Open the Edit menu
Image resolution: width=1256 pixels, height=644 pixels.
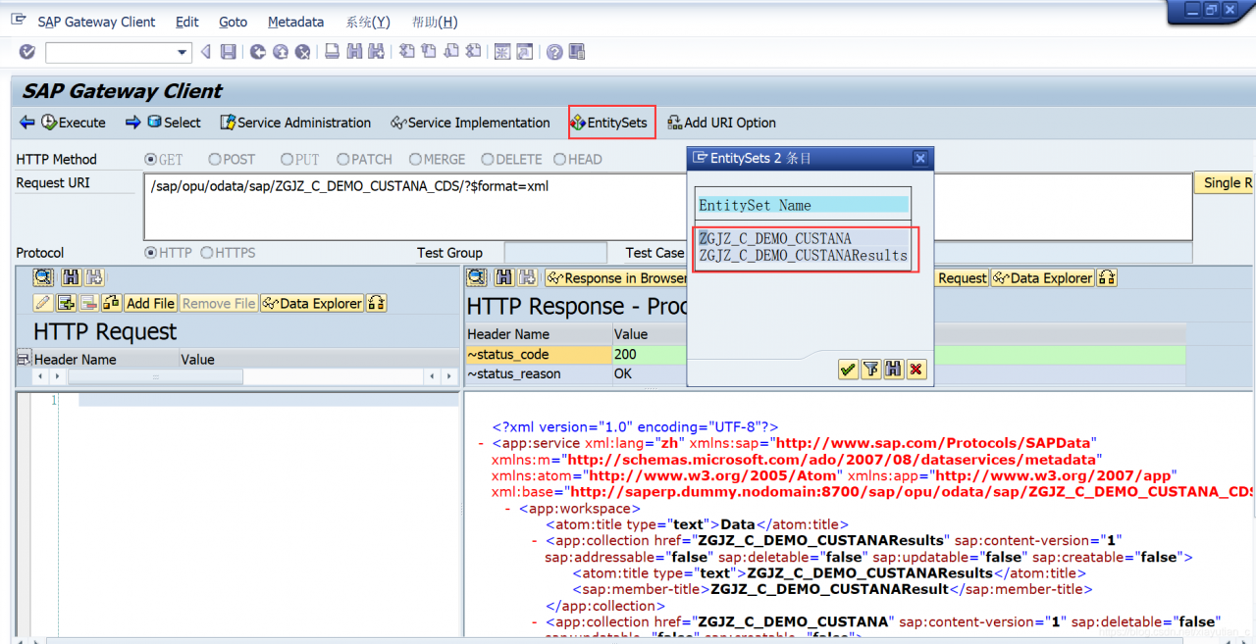(x=186, y=22)
